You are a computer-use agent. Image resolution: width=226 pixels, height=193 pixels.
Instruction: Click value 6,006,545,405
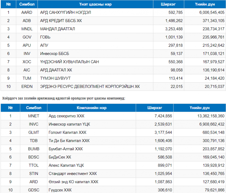[212, 13]
